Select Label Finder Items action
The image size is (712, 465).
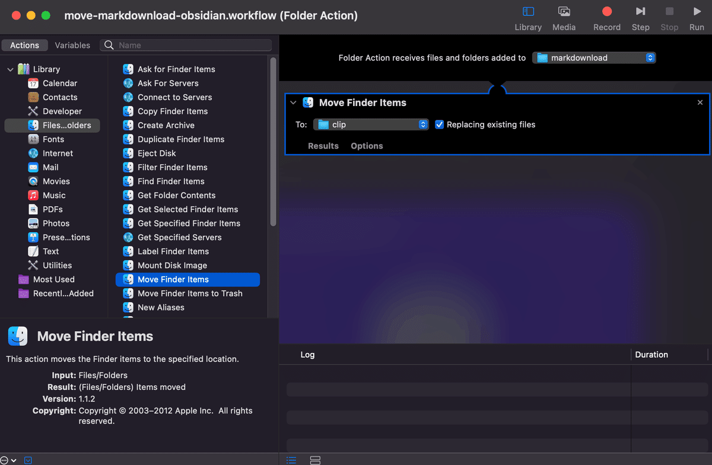(173, 251)
